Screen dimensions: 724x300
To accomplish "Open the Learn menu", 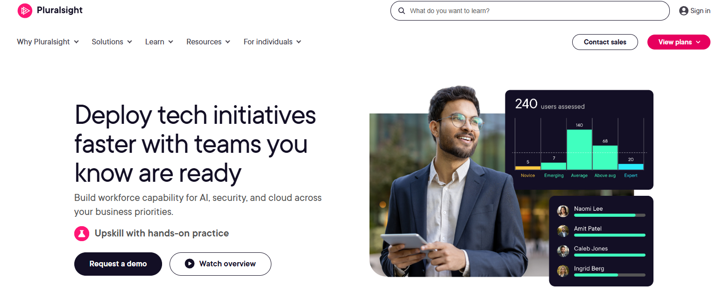I will (x=159, y=42).
